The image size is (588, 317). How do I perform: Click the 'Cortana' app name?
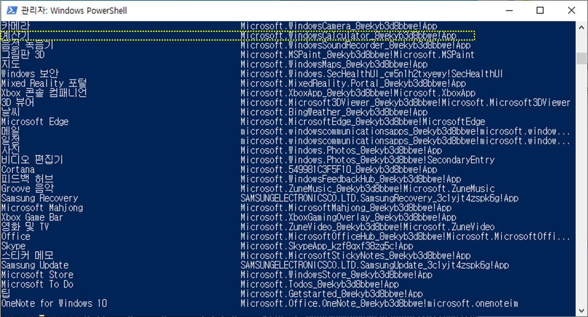[18, 170]
